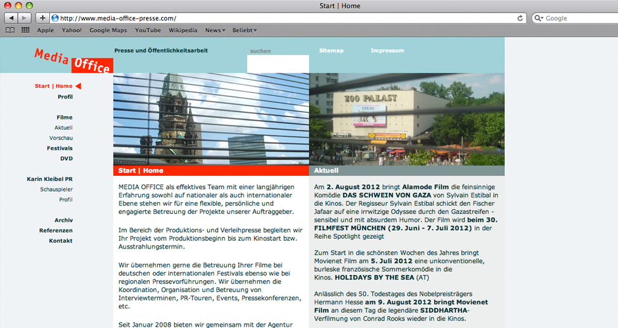The image size is (618, 328).
Task: Open Karin Kleibel PR section
Action: click(x=50, y=179)
